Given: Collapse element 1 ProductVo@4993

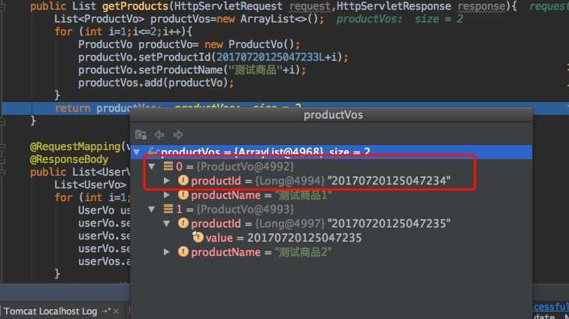Looking at the screenshot, I should point(152,209).
